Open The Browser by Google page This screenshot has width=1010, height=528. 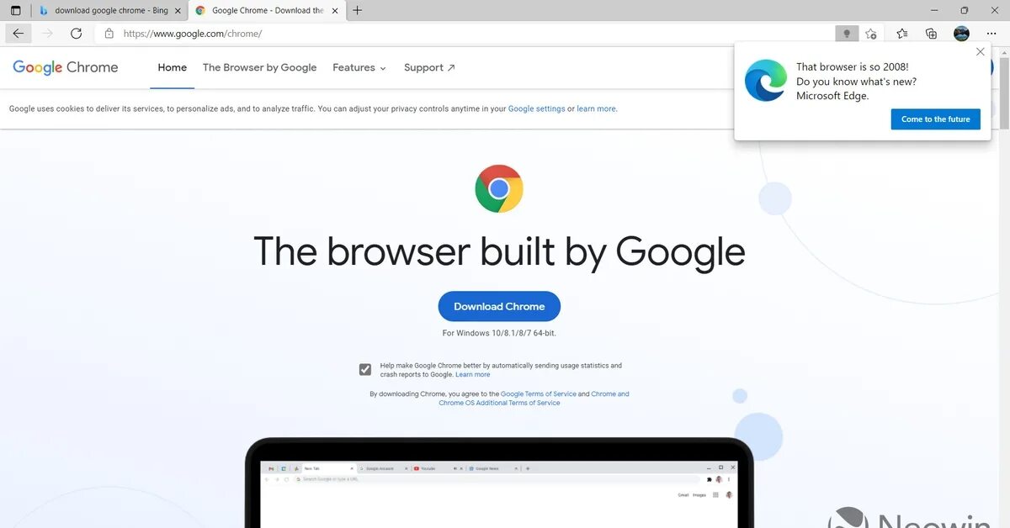pos(259,67)
